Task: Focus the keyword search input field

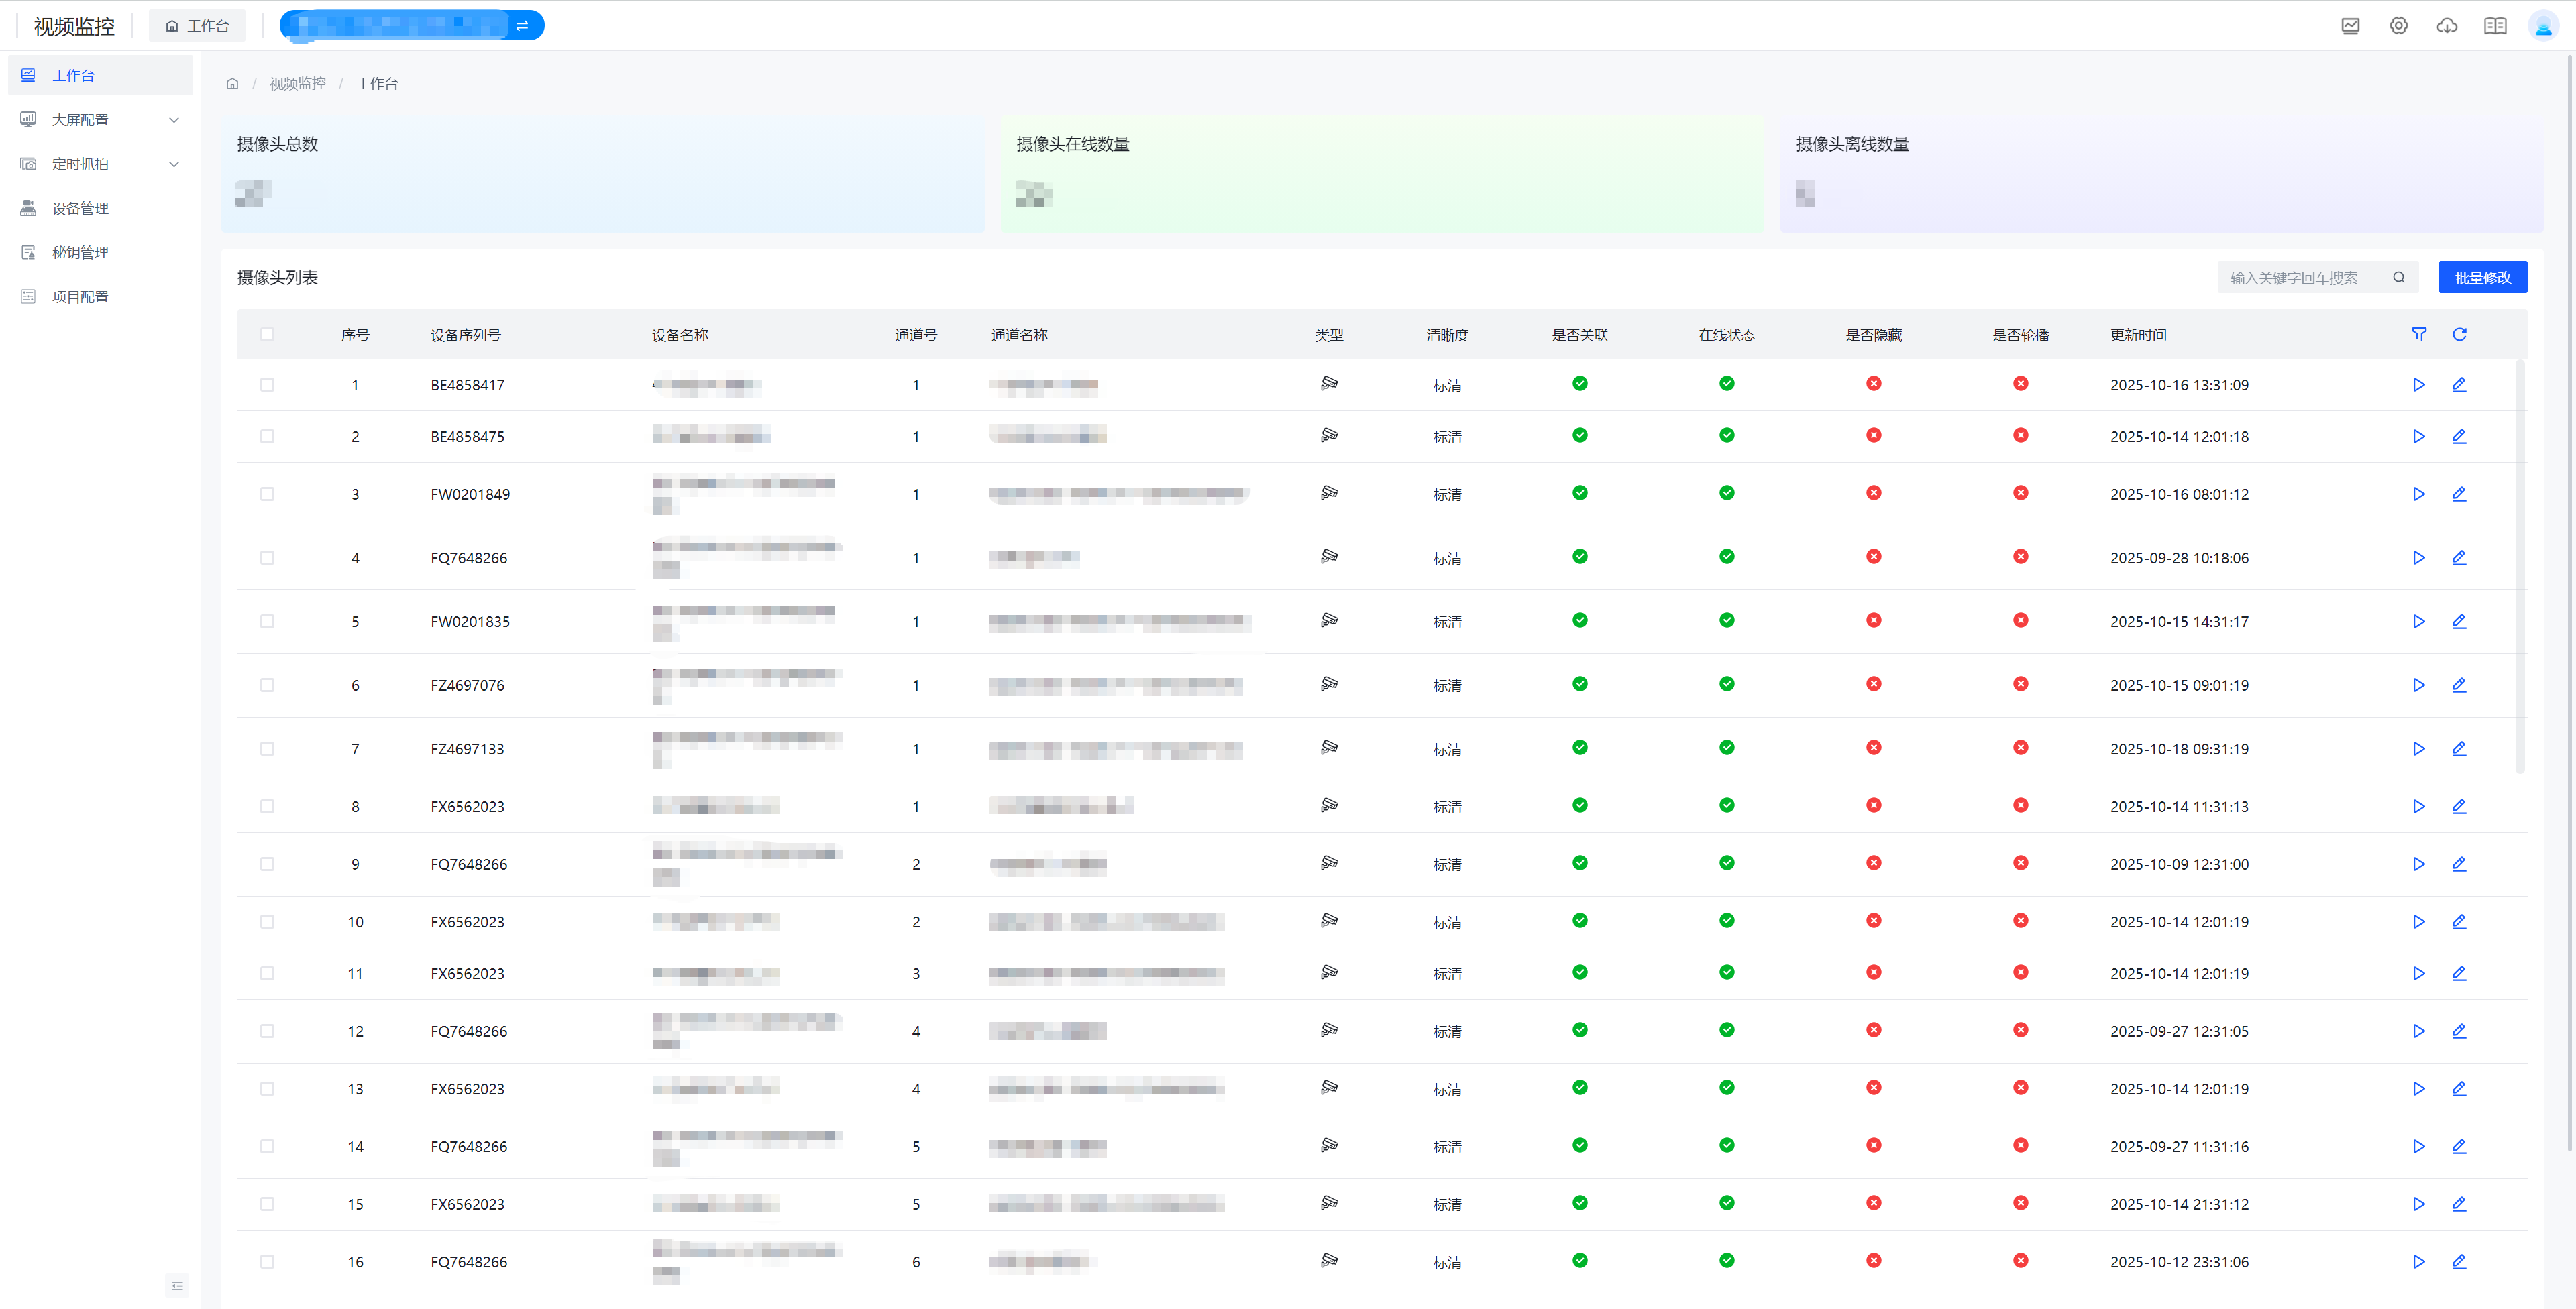Action: coord(2300,278)
